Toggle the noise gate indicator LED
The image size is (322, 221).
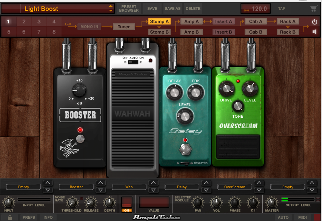click(x=82, y=198)
